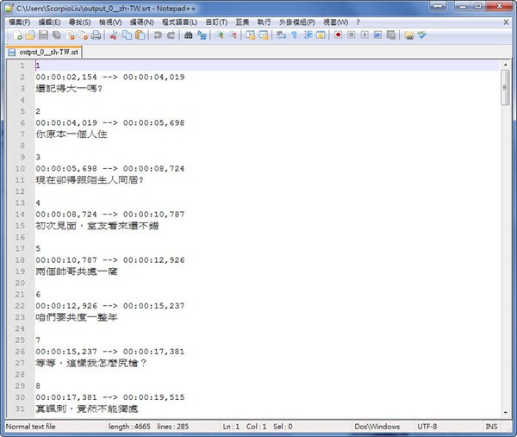Click the Undo arrow icon
This screenshot has height=437, width=517.
tap(158, 35)
